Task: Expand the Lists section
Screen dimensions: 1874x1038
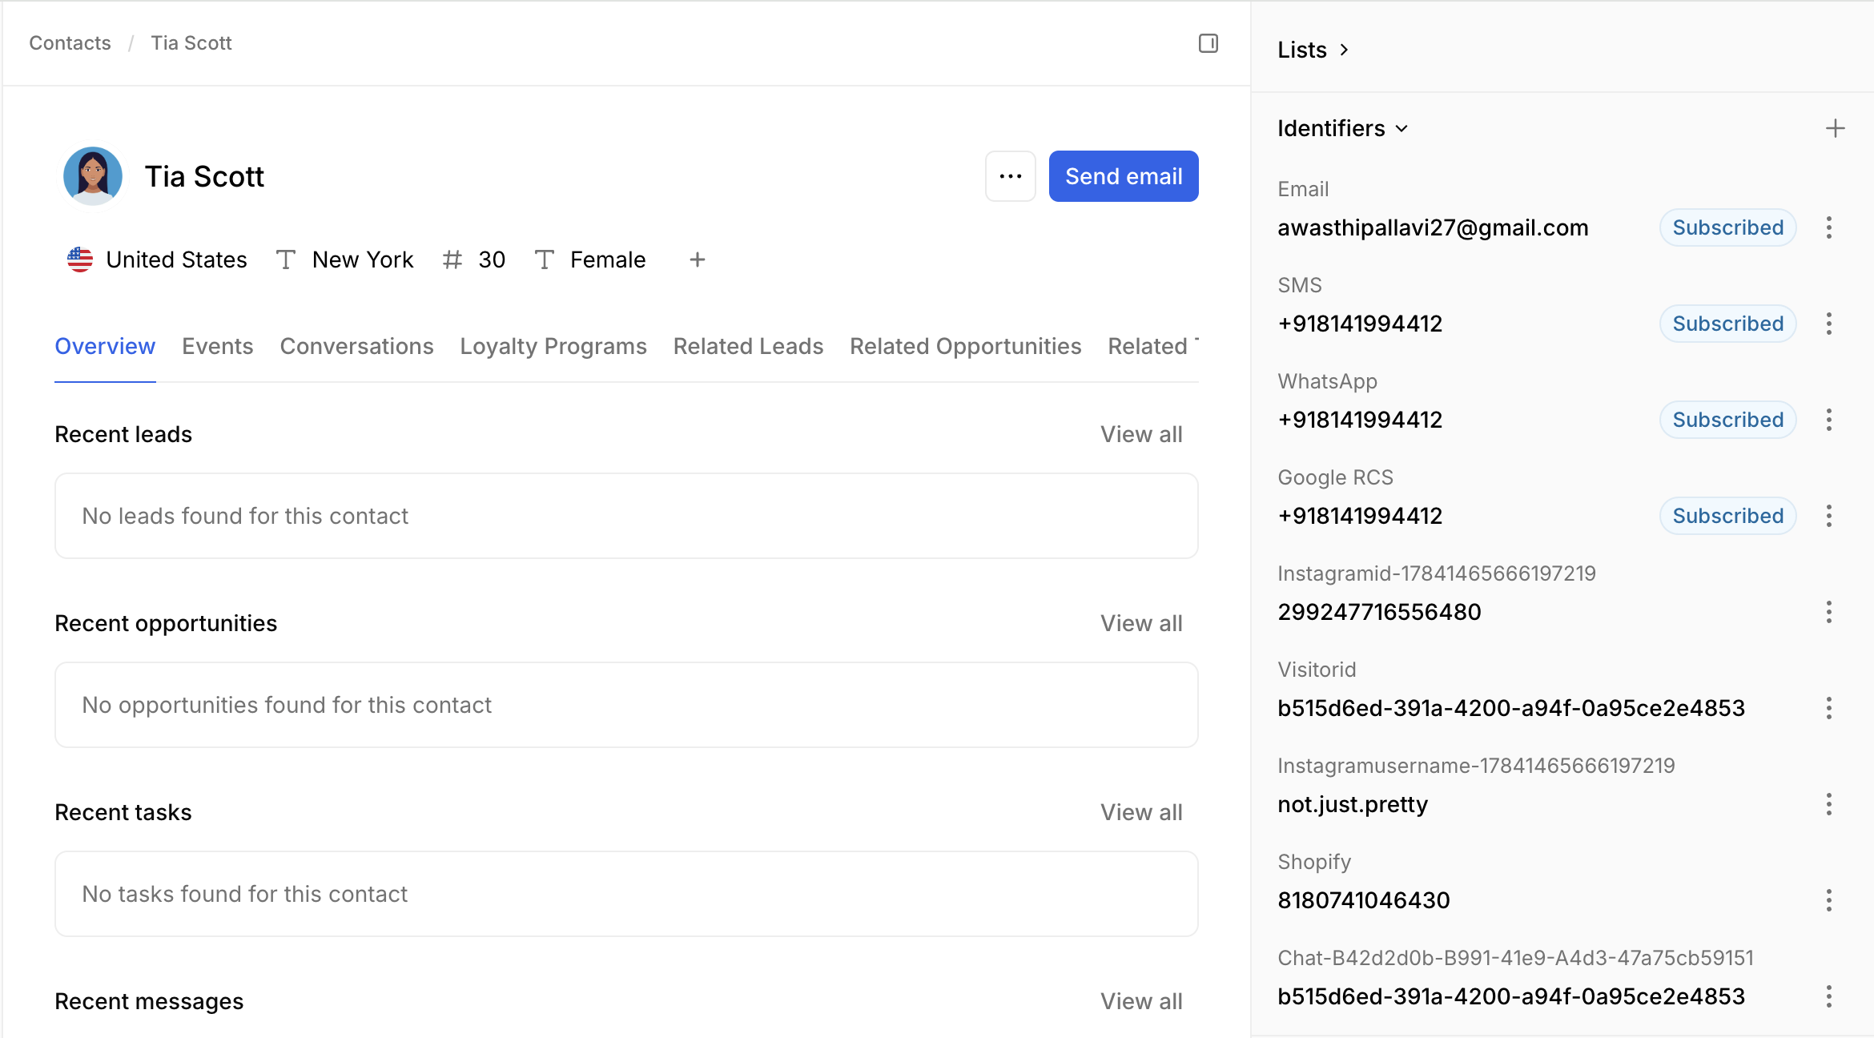Action: tap(1313, 50)
